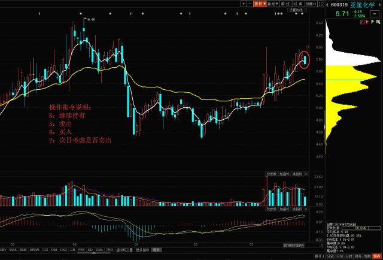
Task: Open the 复权 dropdown
Action: (x=260, y=4)
